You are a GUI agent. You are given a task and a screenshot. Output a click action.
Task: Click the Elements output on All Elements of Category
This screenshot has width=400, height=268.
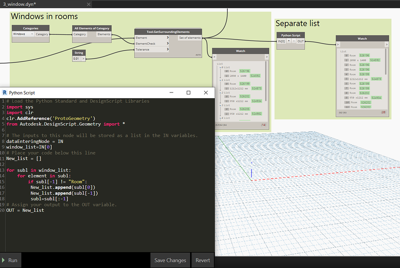(x=104, y=34)
